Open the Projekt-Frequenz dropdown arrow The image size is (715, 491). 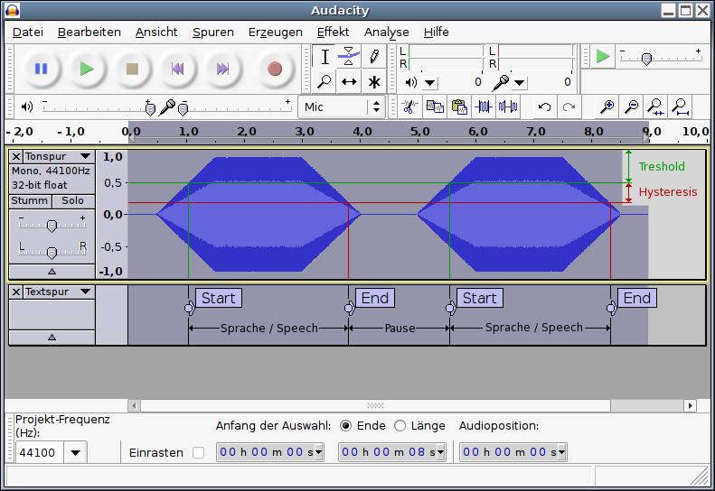pyautogui.click(x=75, y=452)
